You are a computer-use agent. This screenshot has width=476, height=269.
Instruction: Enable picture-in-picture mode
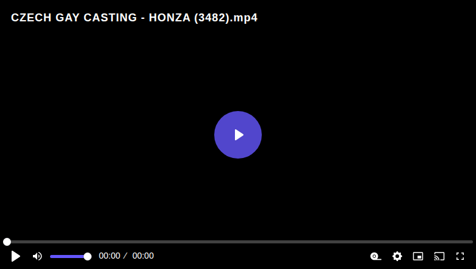(418, 256)
